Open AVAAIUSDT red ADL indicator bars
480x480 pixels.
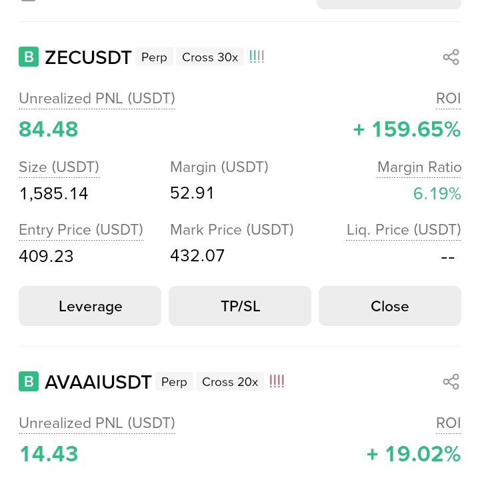point(277,381)
